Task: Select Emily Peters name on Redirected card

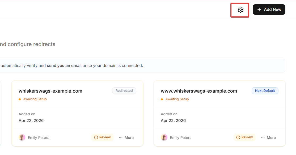Action: 39,138
